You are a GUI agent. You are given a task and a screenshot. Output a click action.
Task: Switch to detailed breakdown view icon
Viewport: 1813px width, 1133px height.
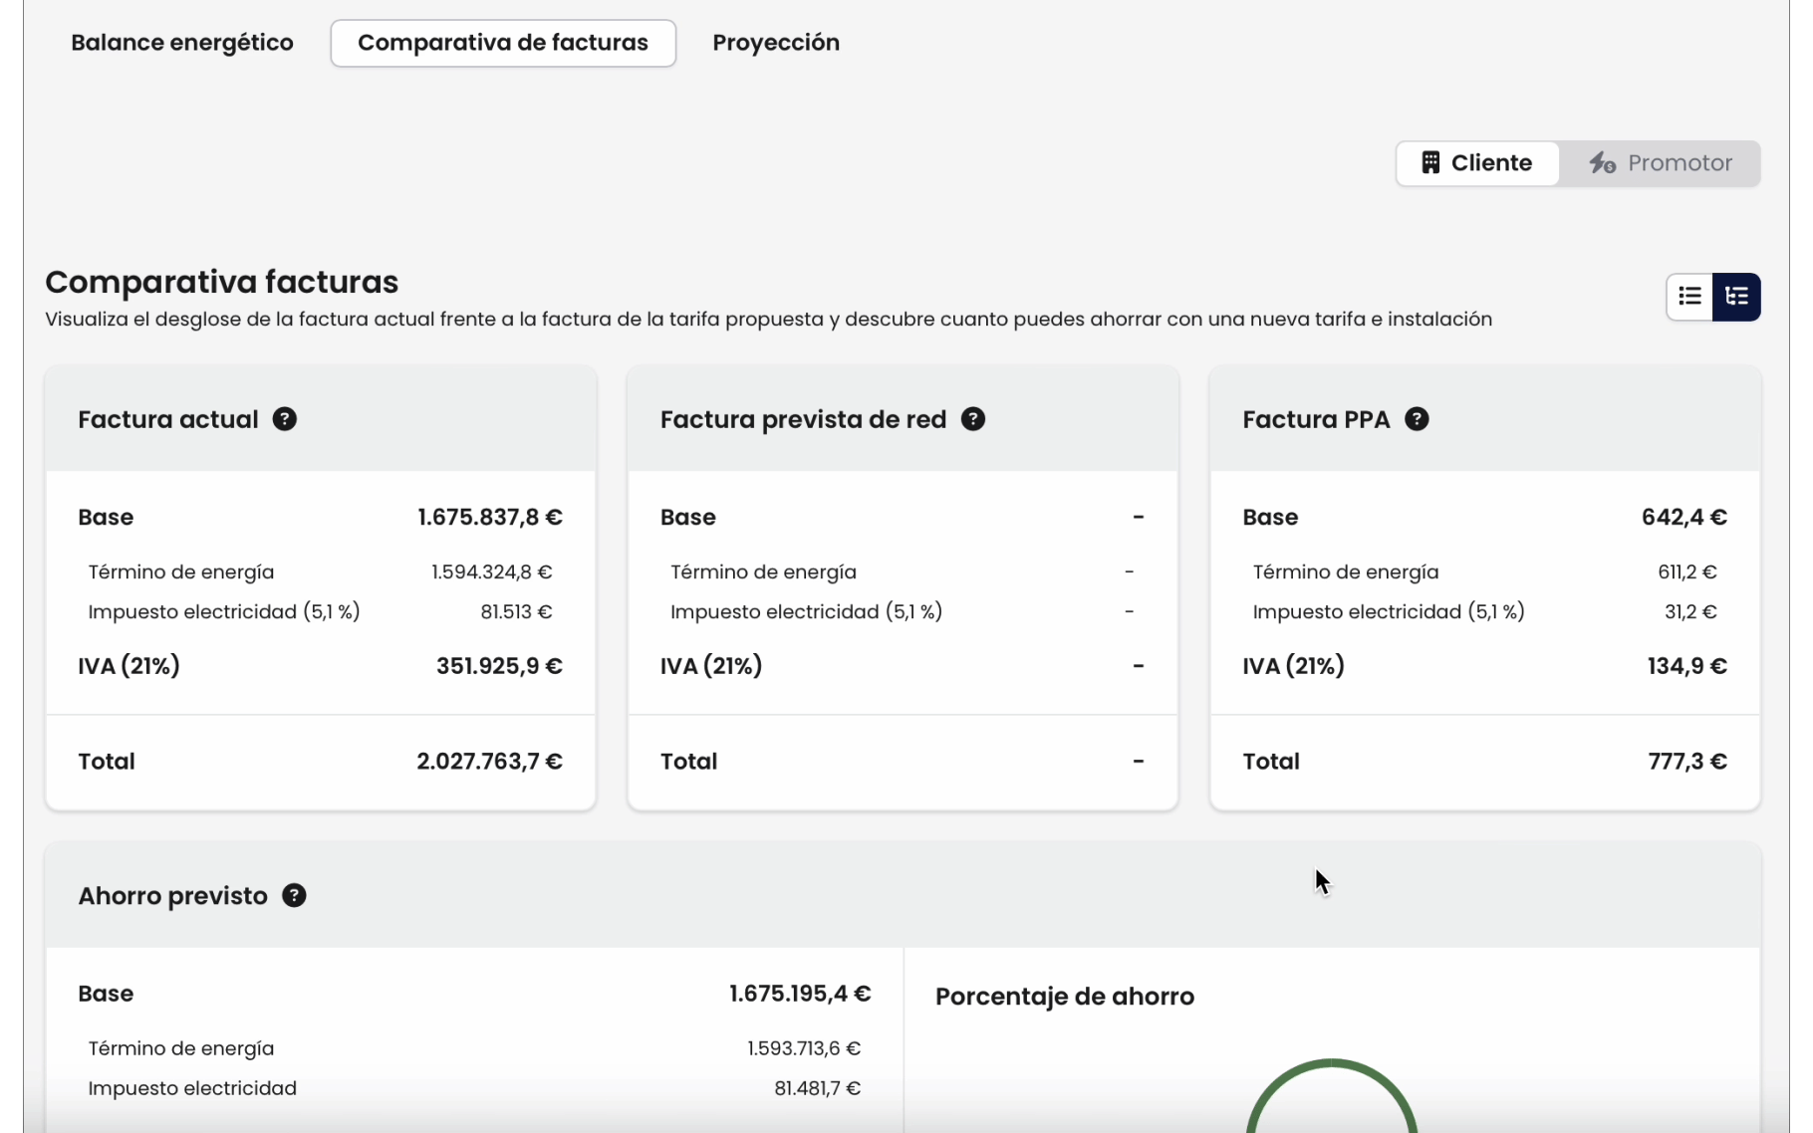point(1736,297)
